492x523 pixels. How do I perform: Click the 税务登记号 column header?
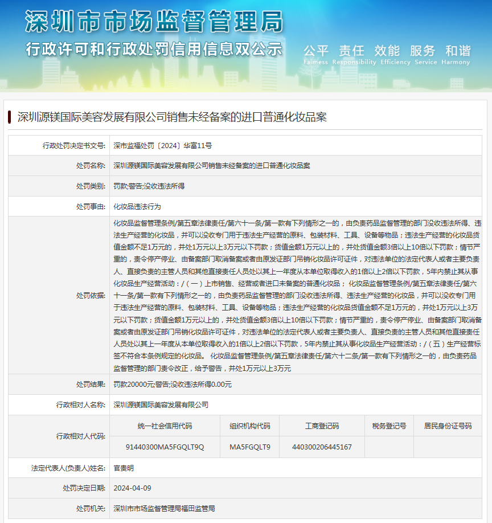389,426
